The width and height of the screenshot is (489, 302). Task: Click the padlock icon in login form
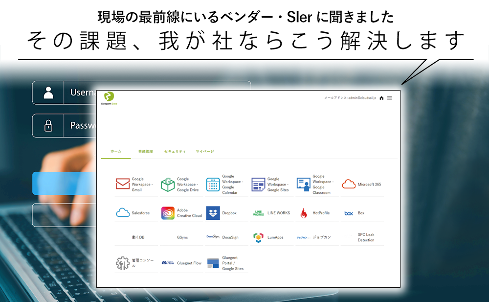(x=48, y=125)
